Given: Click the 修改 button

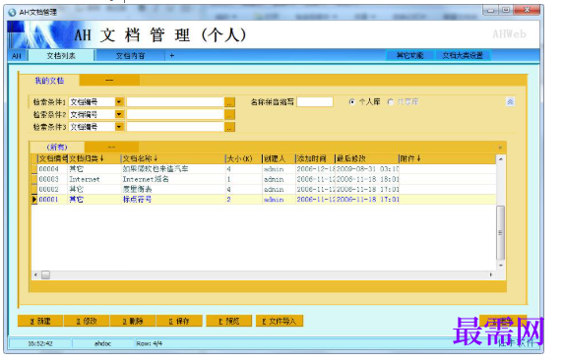Looking at the screenshot, I should click(87, 321).
